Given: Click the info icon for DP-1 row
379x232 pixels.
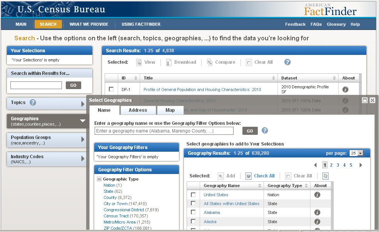Looking at the screenshot, I should point(346,89).
